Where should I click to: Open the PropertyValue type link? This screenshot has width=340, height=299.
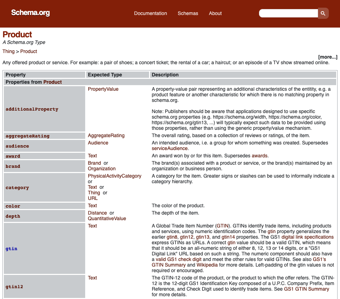103,89
